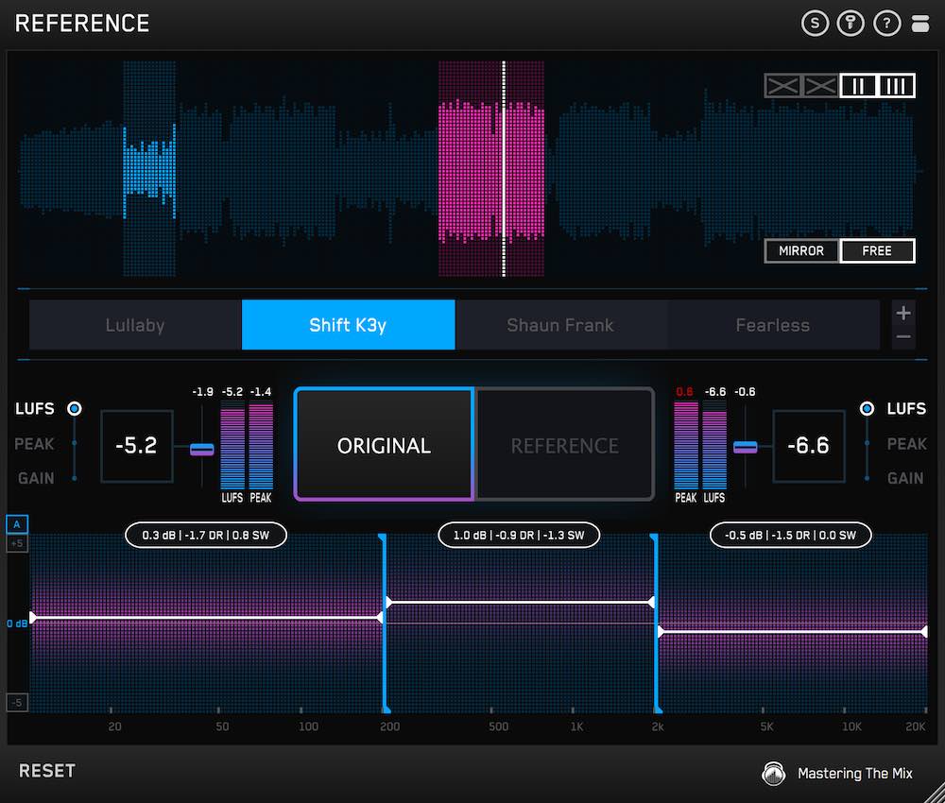
Task: Select the three-bar loop mode icon
Action: point(896,86)
